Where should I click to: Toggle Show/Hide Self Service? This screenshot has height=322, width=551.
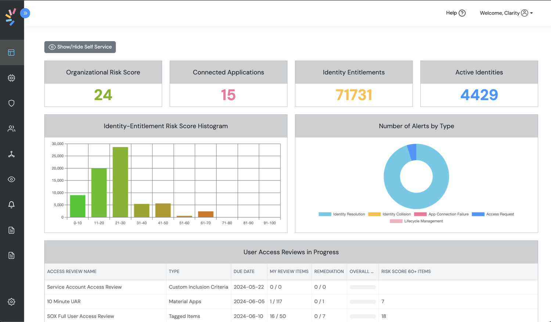point(80,47)
